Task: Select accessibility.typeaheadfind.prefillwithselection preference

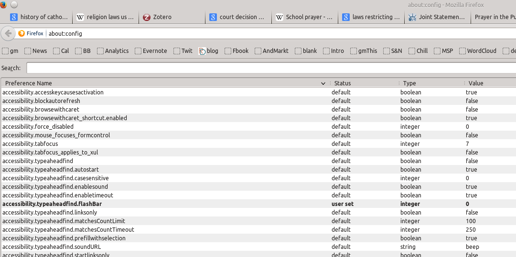Action: click(x=258, y=238)
